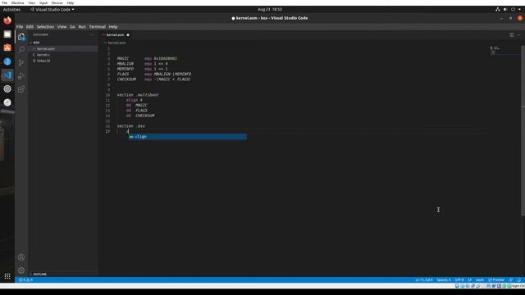Open the clock showing Aug 23
Screen dimensions: 525x295
point(270,9)
